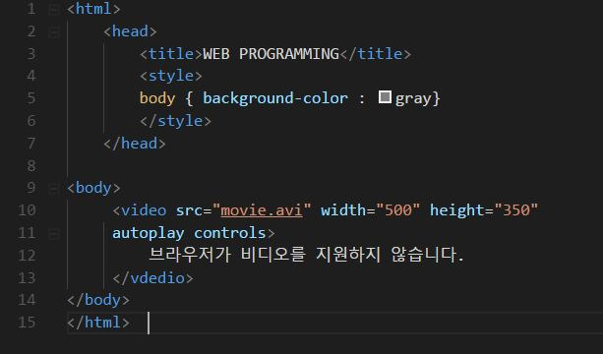Click the controls attribute
This screenshot has width=603, height=354.
pos(229,233)
